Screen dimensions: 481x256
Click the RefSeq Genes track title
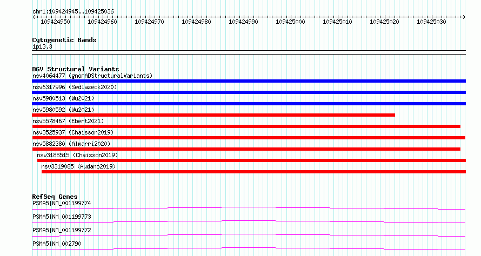pos(55,197)
